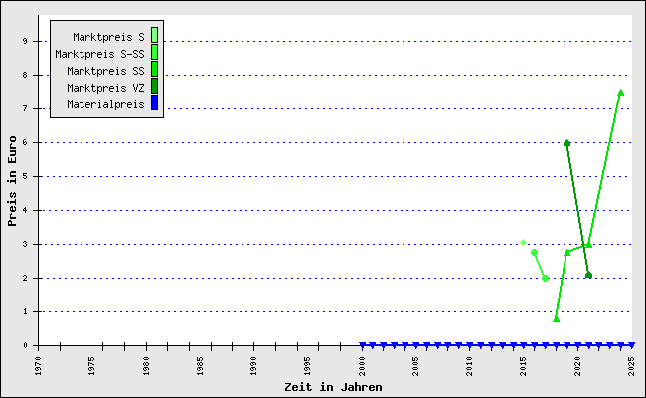Image resolution: width=646 pixels, height=398 pixels.
Task: Click the 2000 x-axis label
Action: click(x=362, y=366)
